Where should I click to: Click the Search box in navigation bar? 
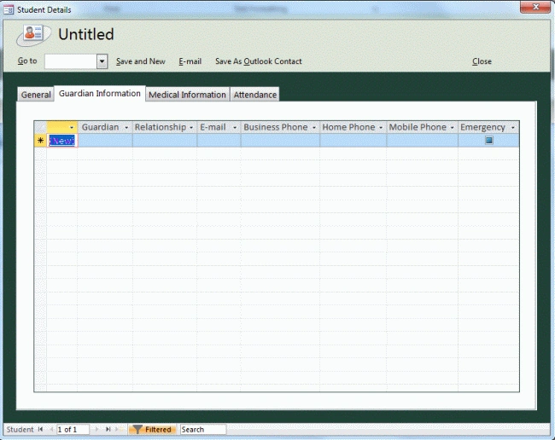[203, 430]
